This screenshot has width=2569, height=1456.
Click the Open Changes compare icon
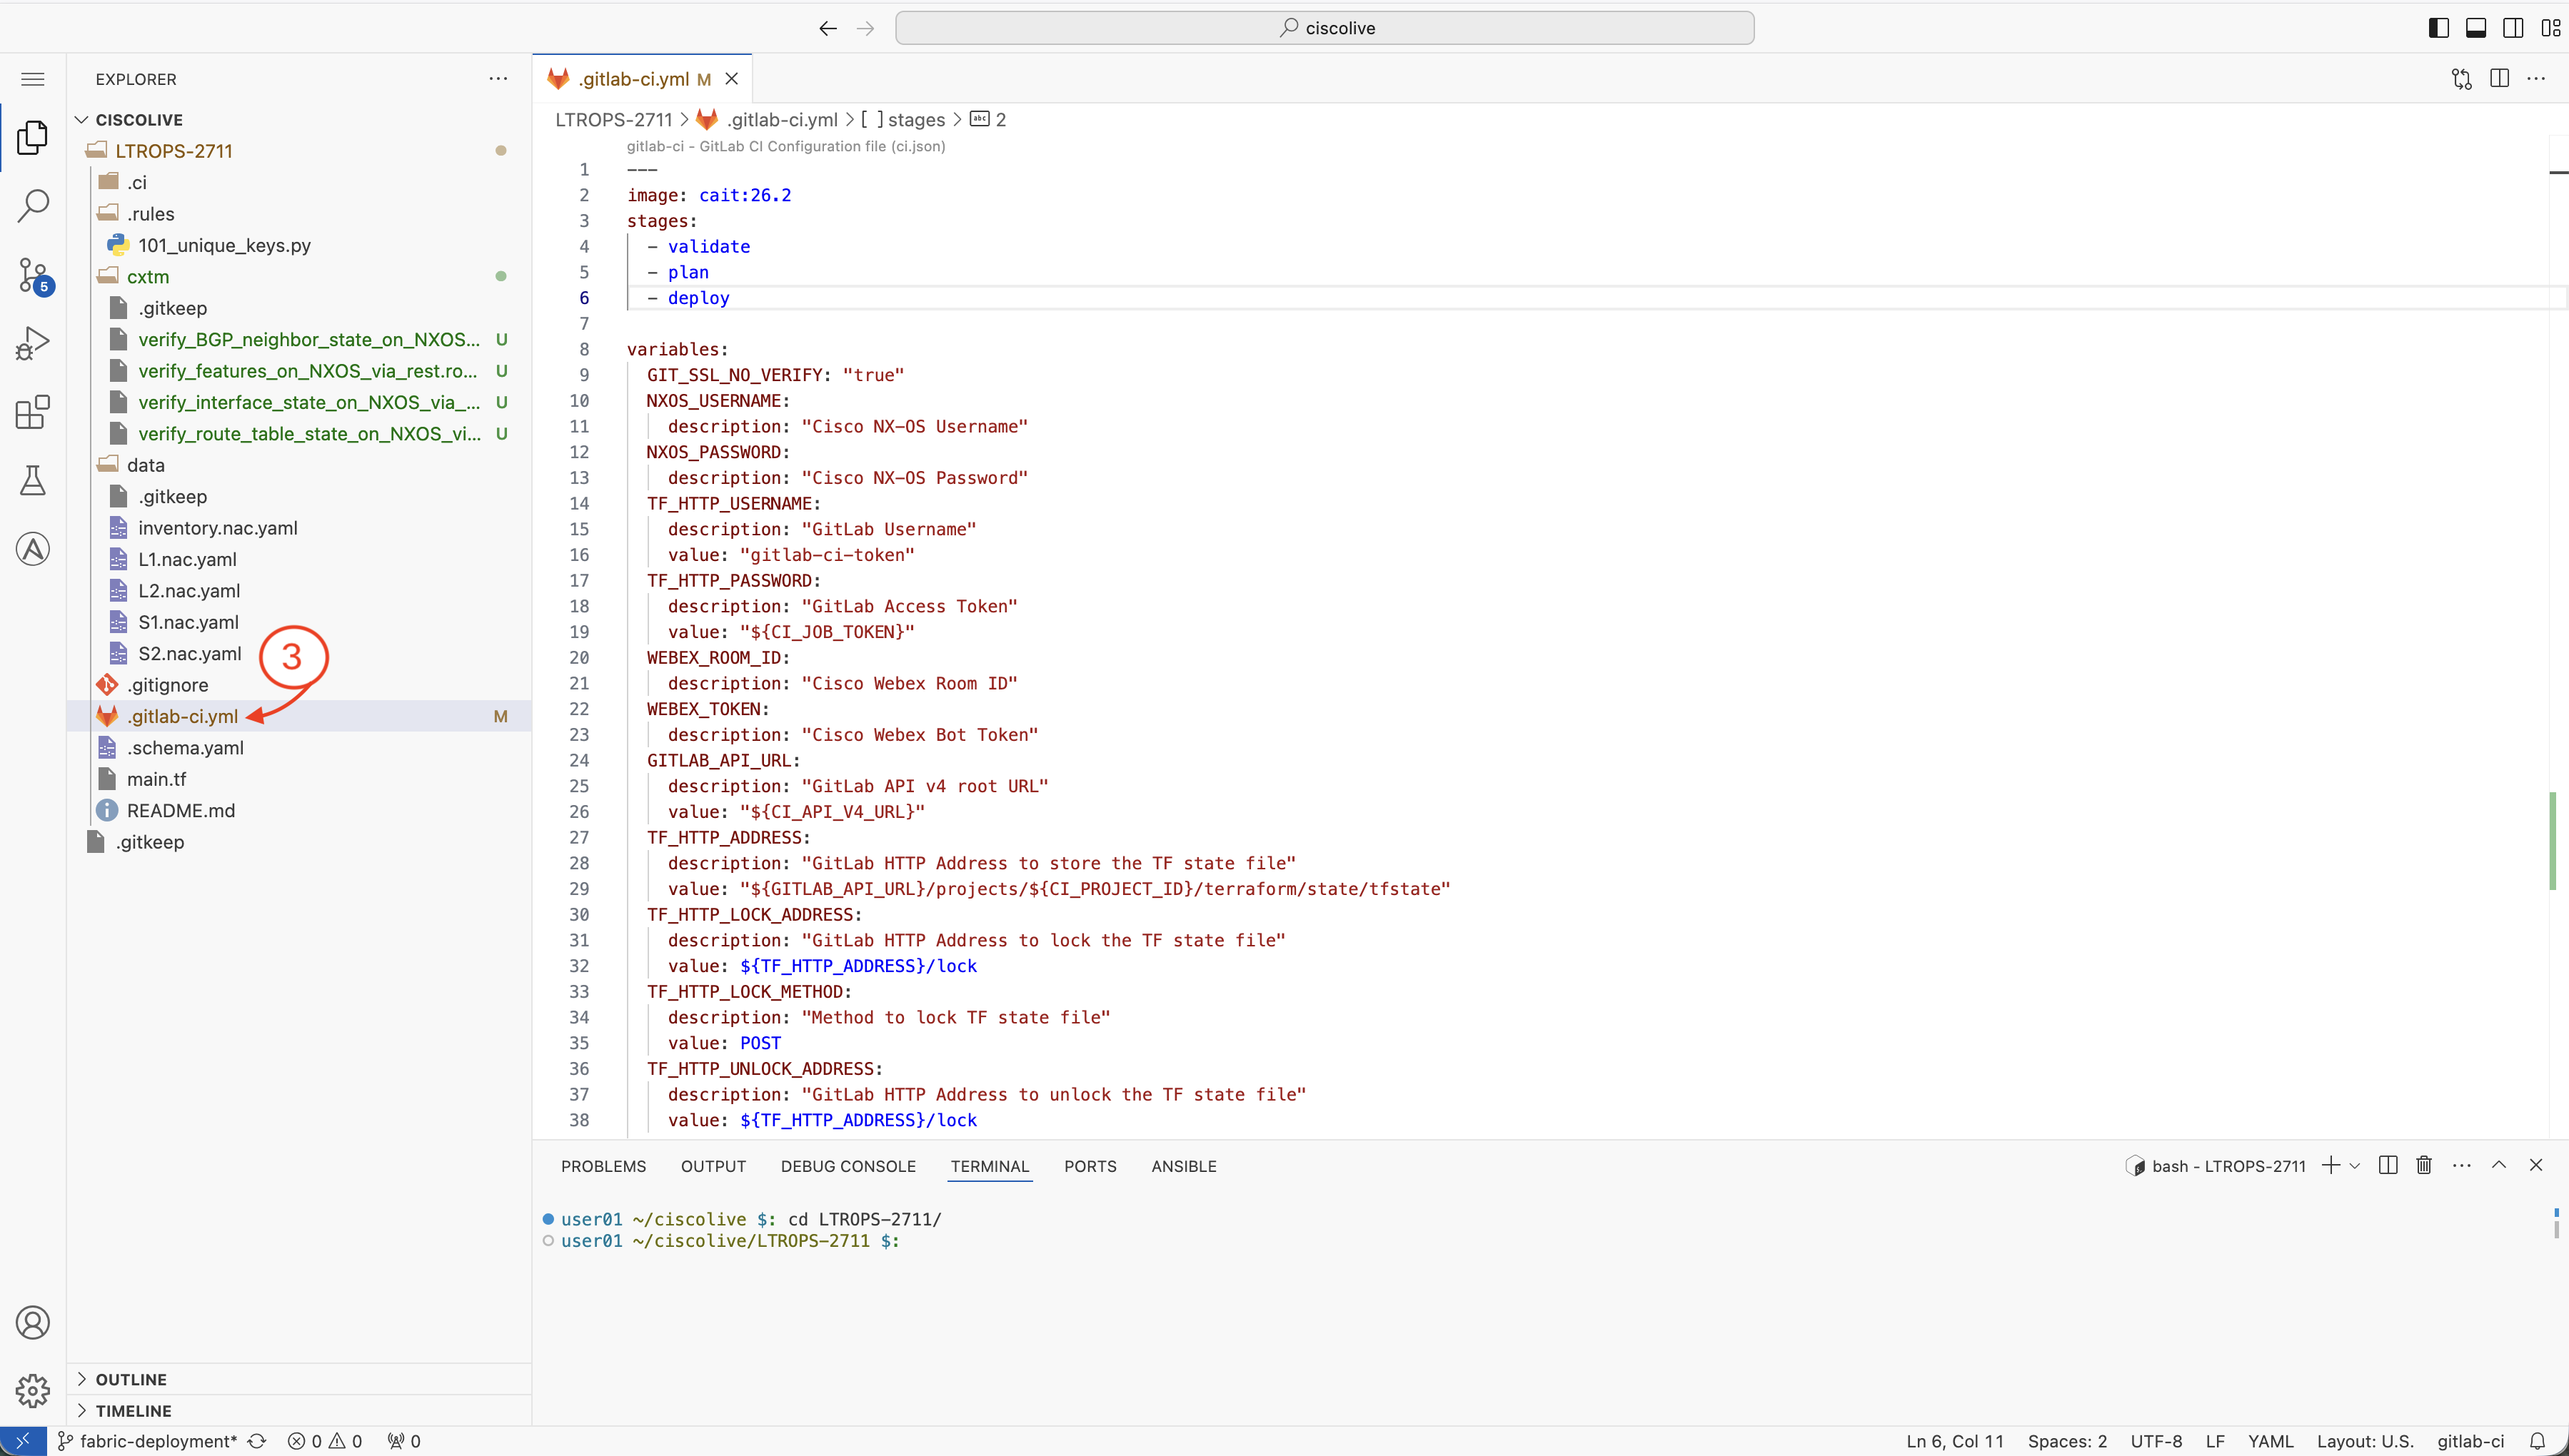pyautogui.click(x=2461, y=79)
